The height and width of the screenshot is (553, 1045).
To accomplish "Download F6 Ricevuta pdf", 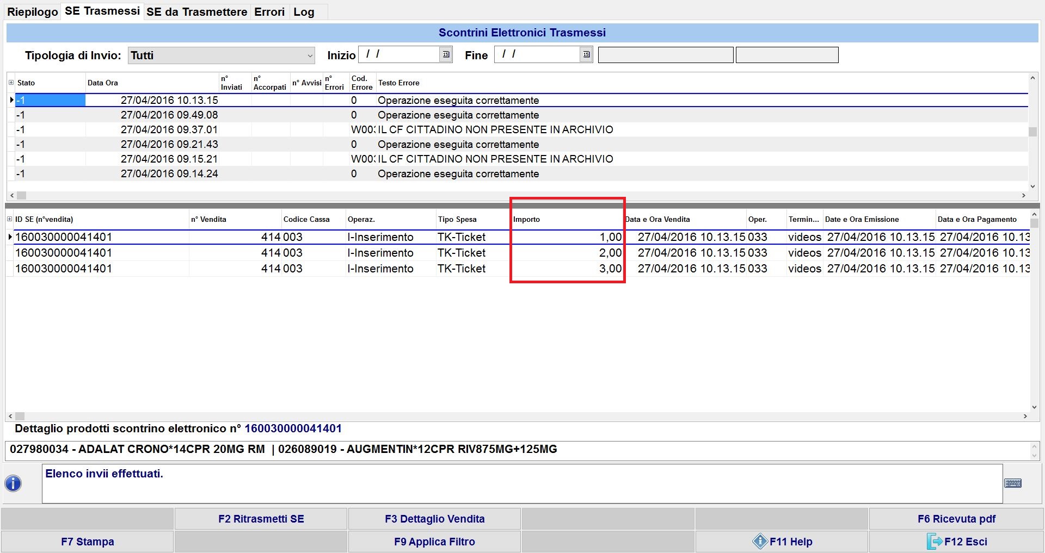I will click(956, 519).
